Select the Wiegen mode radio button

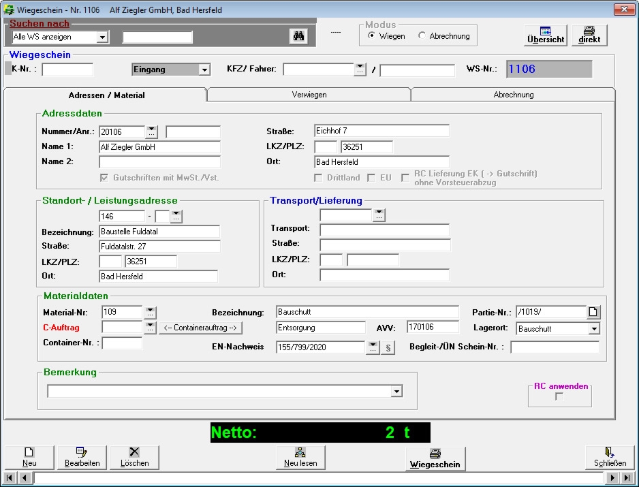(371, 36)
